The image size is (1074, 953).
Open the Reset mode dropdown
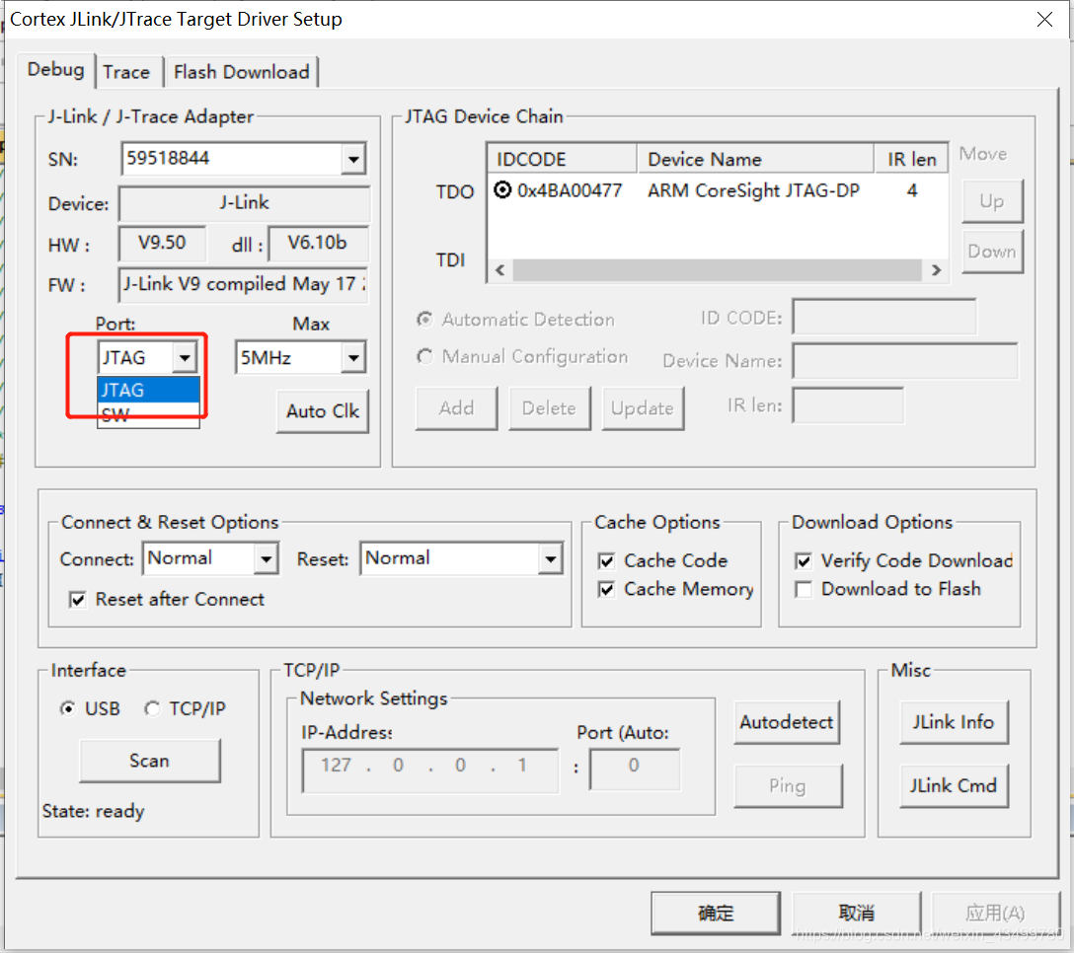pyautogui.click(x=550, y=558)
